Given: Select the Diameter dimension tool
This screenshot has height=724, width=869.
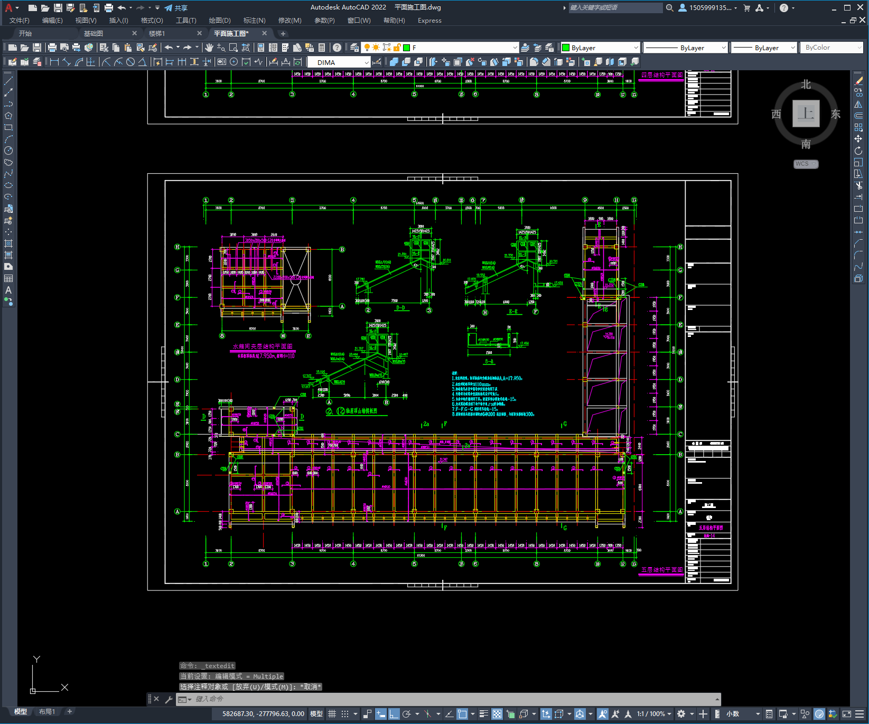Looking at the screenshot, I should click(x=130, y=62).
